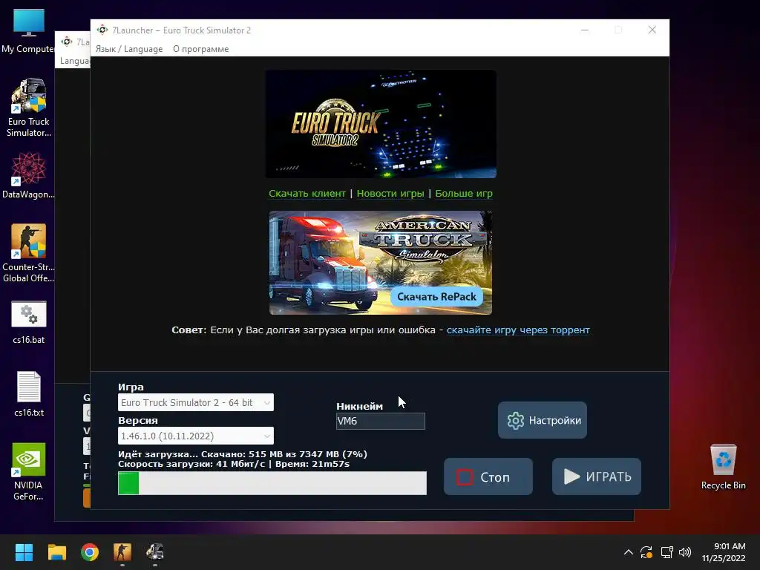Image resolution: width=760 pixels, height=570 pixels.
Task: Stop the download with Стоп button
Action: [x=488, y=477]
